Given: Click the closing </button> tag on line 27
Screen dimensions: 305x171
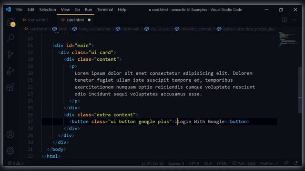Looking at the screenshot, I should [x=237, y=122].
